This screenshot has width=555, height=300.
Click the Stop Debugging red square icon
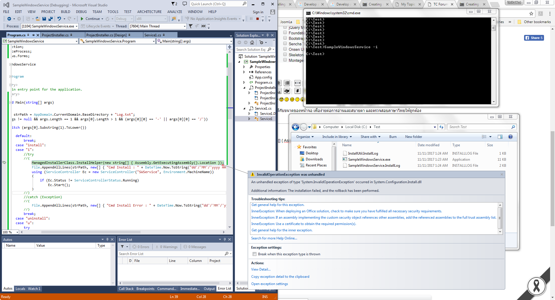pos(257,19)
